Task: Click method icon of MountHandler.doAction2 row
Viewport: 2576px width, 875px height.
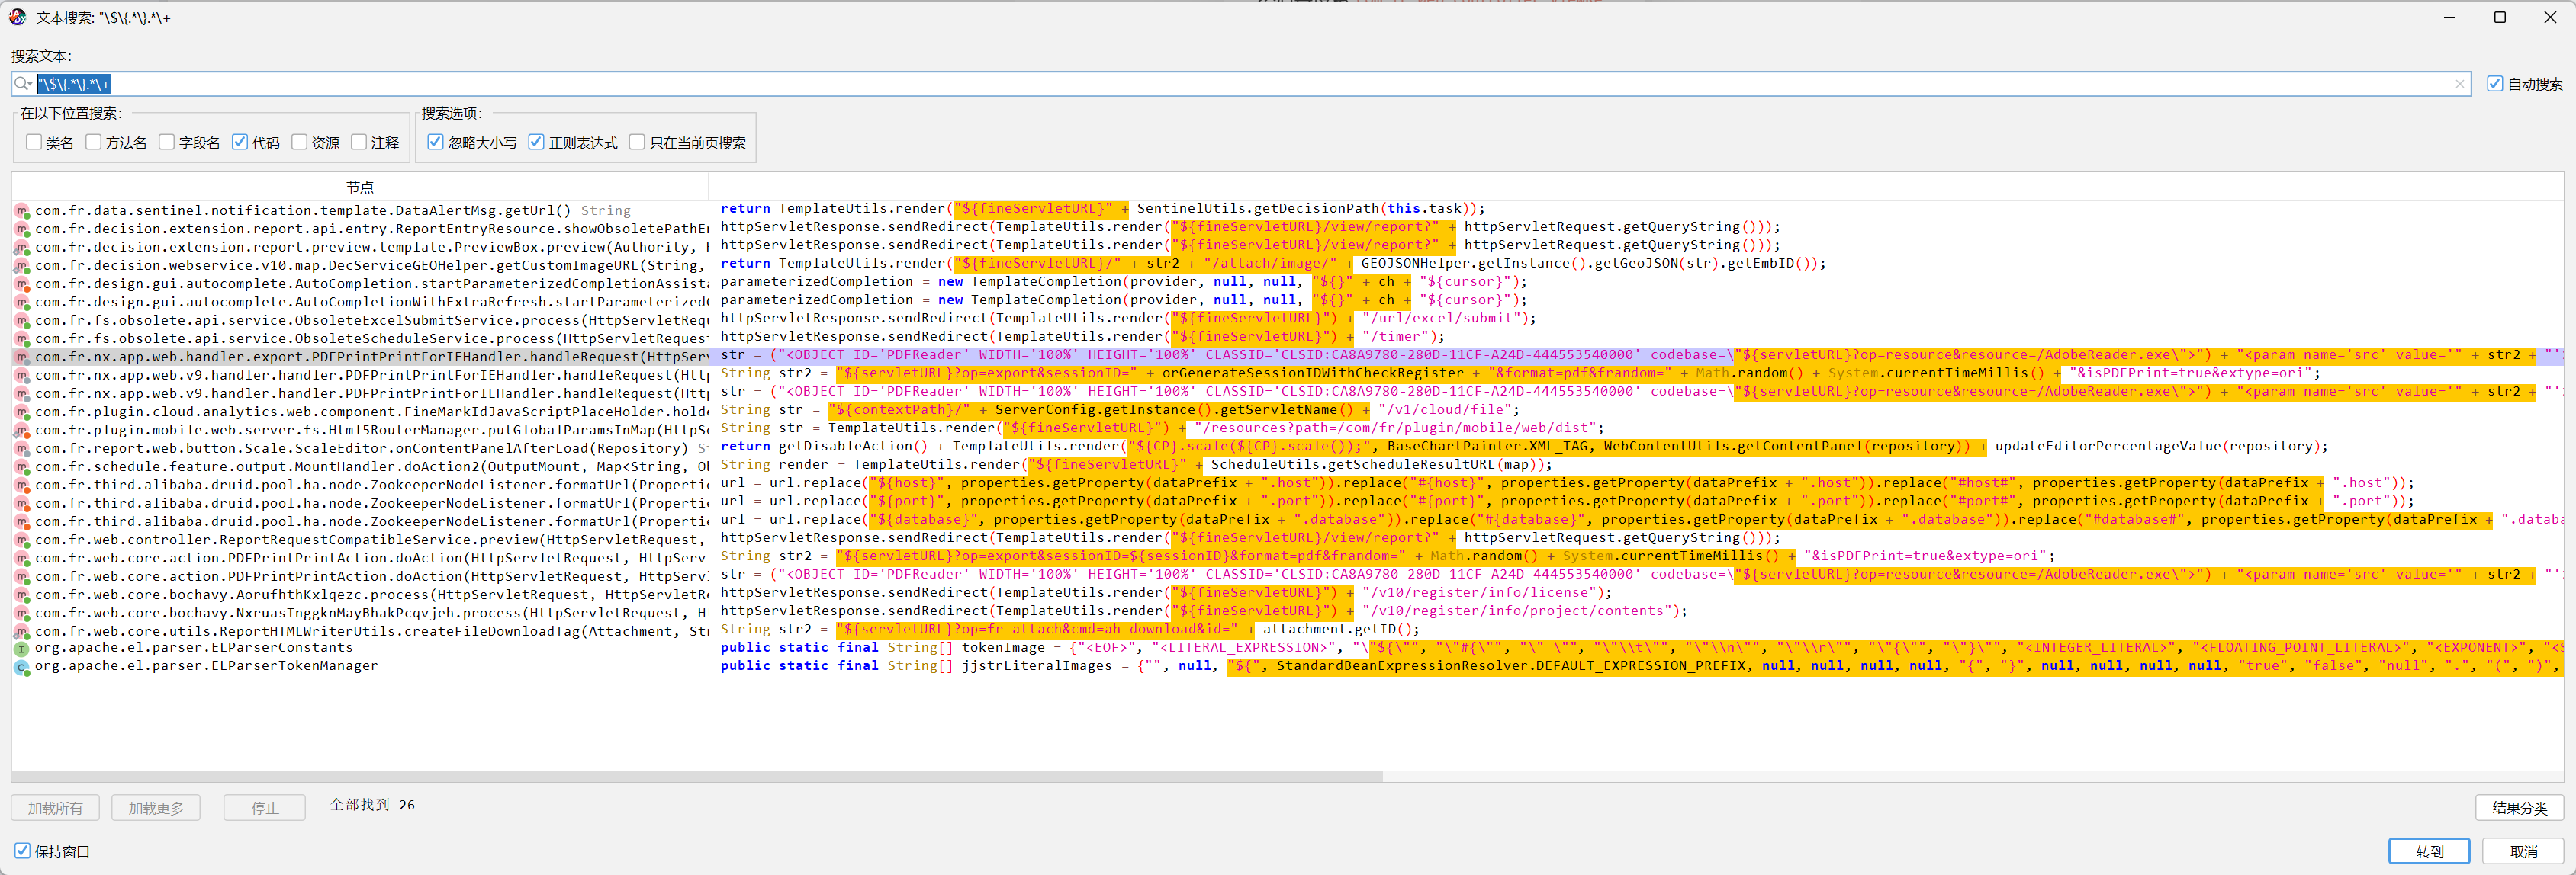Action: click(x=22, y=466)
